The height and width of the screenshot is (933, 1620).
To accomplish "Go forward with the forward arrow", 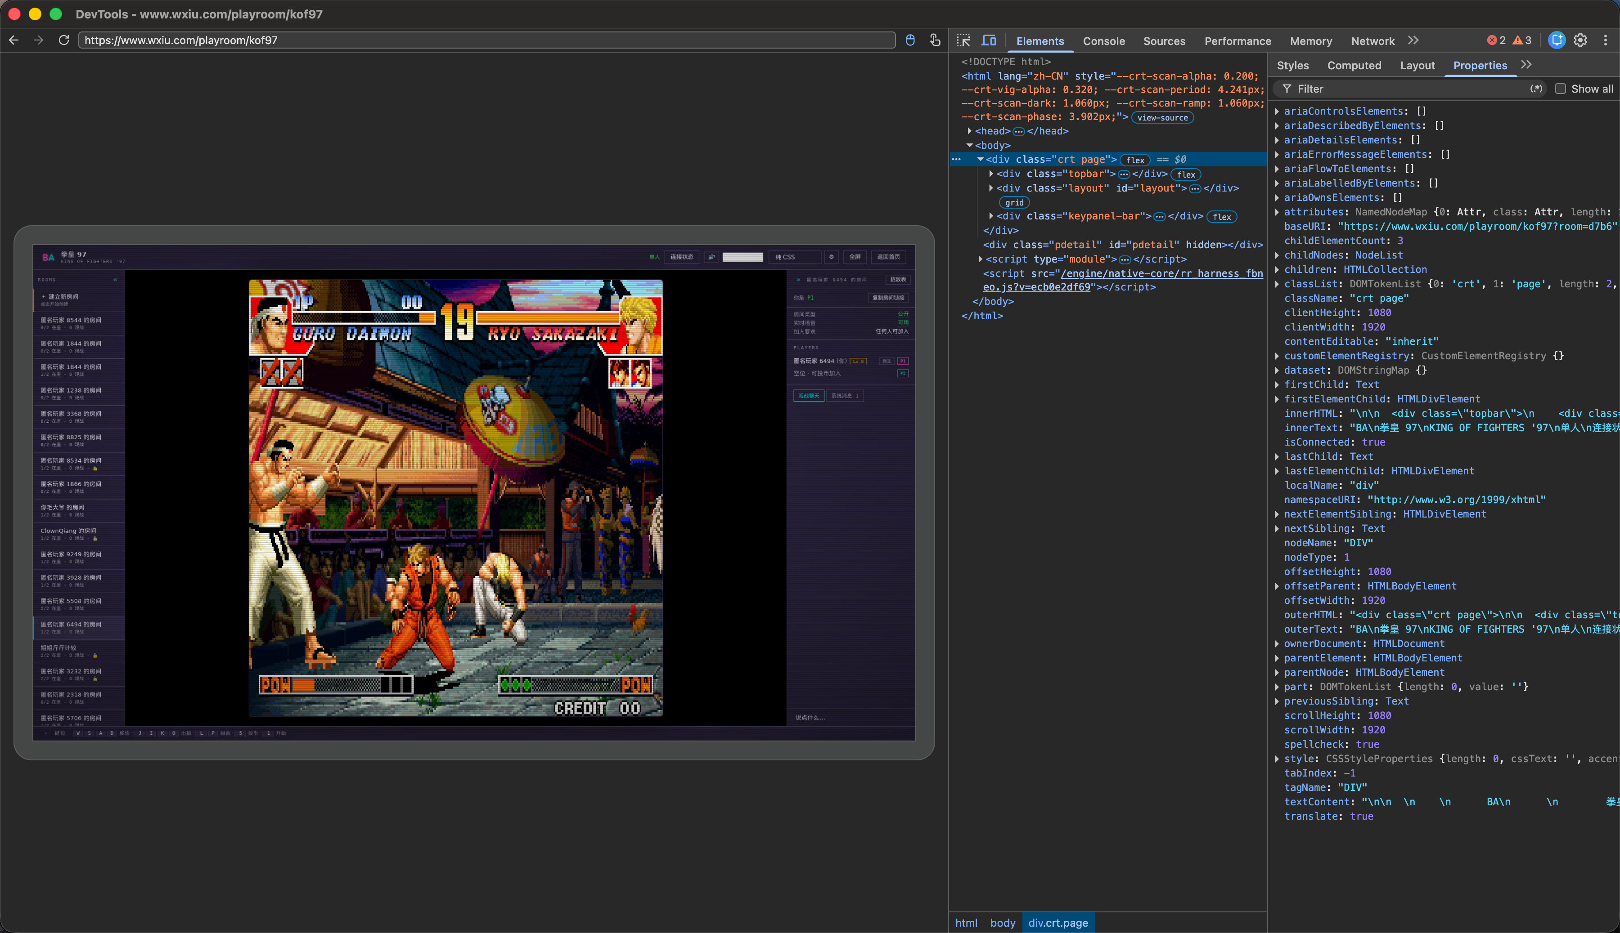I will point(39,40).
